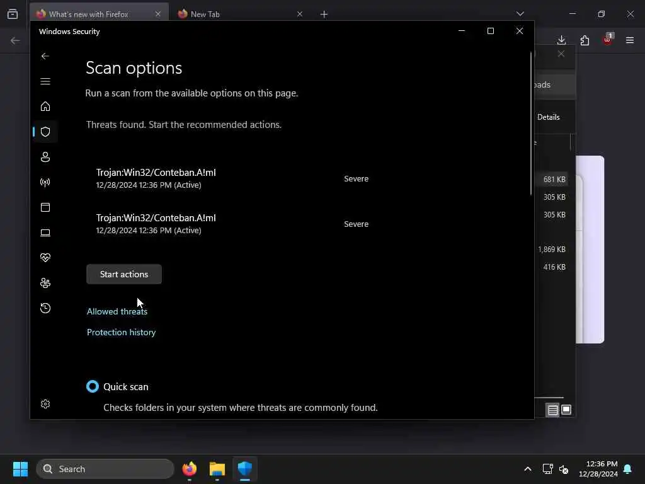Expand Firefox list all tabs chevron
The width and height of the screenshot is (645, 484).
[520, 14]
